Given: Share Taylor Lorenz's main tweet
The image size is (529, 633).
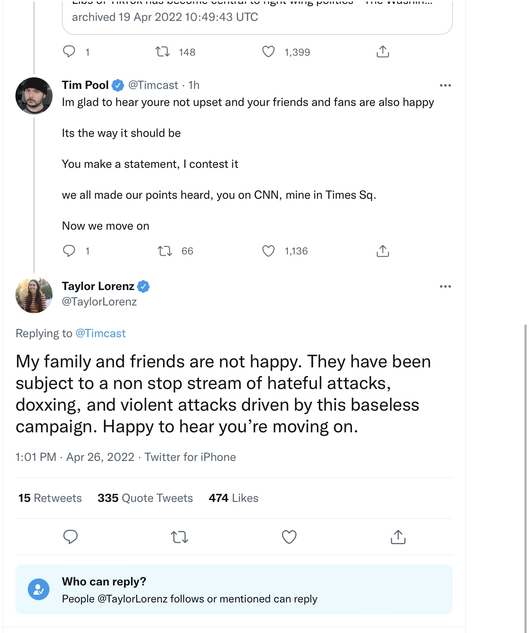Looking at the screenshot, I should [398, 537].
